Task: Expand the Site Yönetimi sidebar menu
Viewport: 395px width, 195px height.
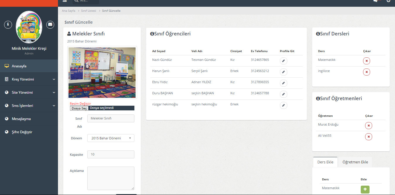Action: (x=29, y=93)
